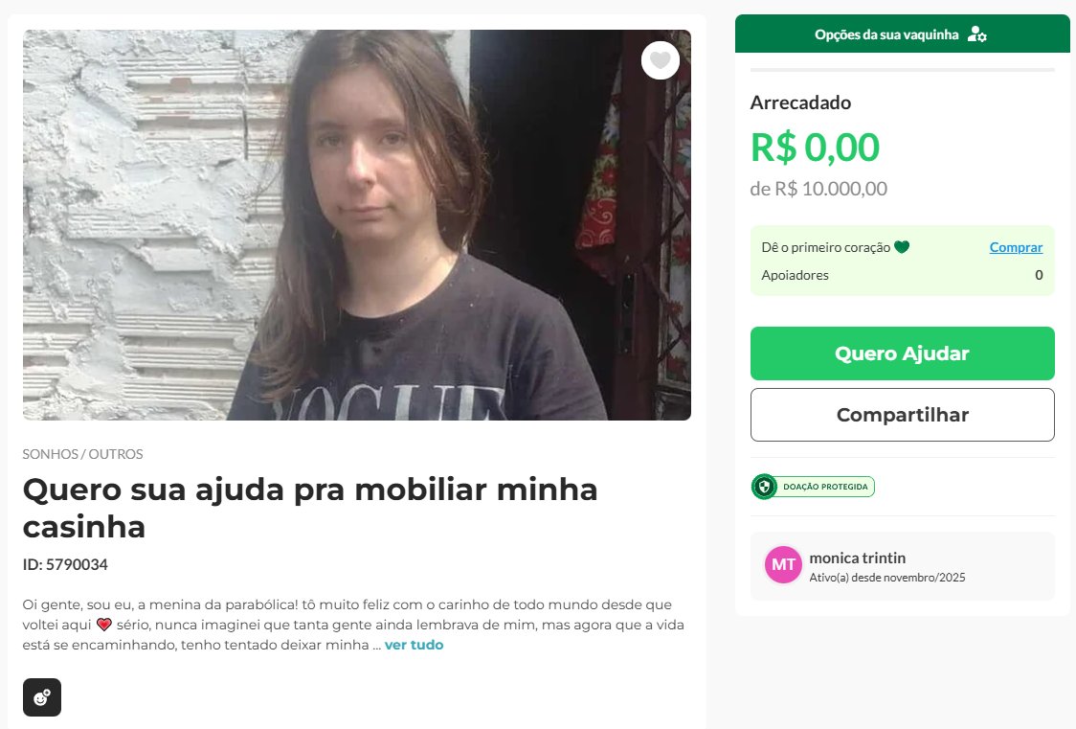Expand description with ver tudo

tap(414, 645)
